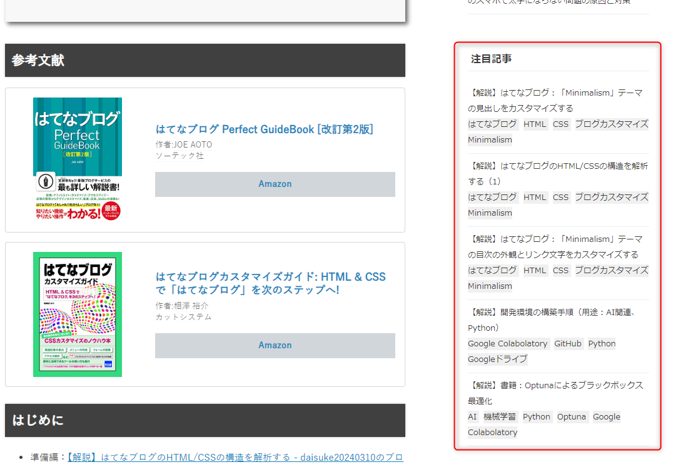Click the Python tag under 開発環境 article
673x467 pixels.
[602, 343]
